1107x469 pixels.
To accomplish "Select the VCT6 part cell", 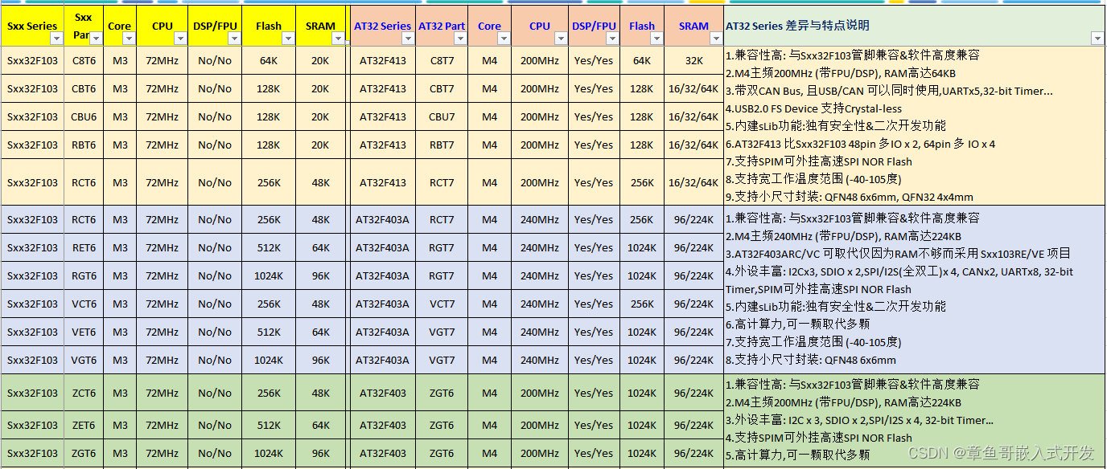I will [x=84, y=304].
